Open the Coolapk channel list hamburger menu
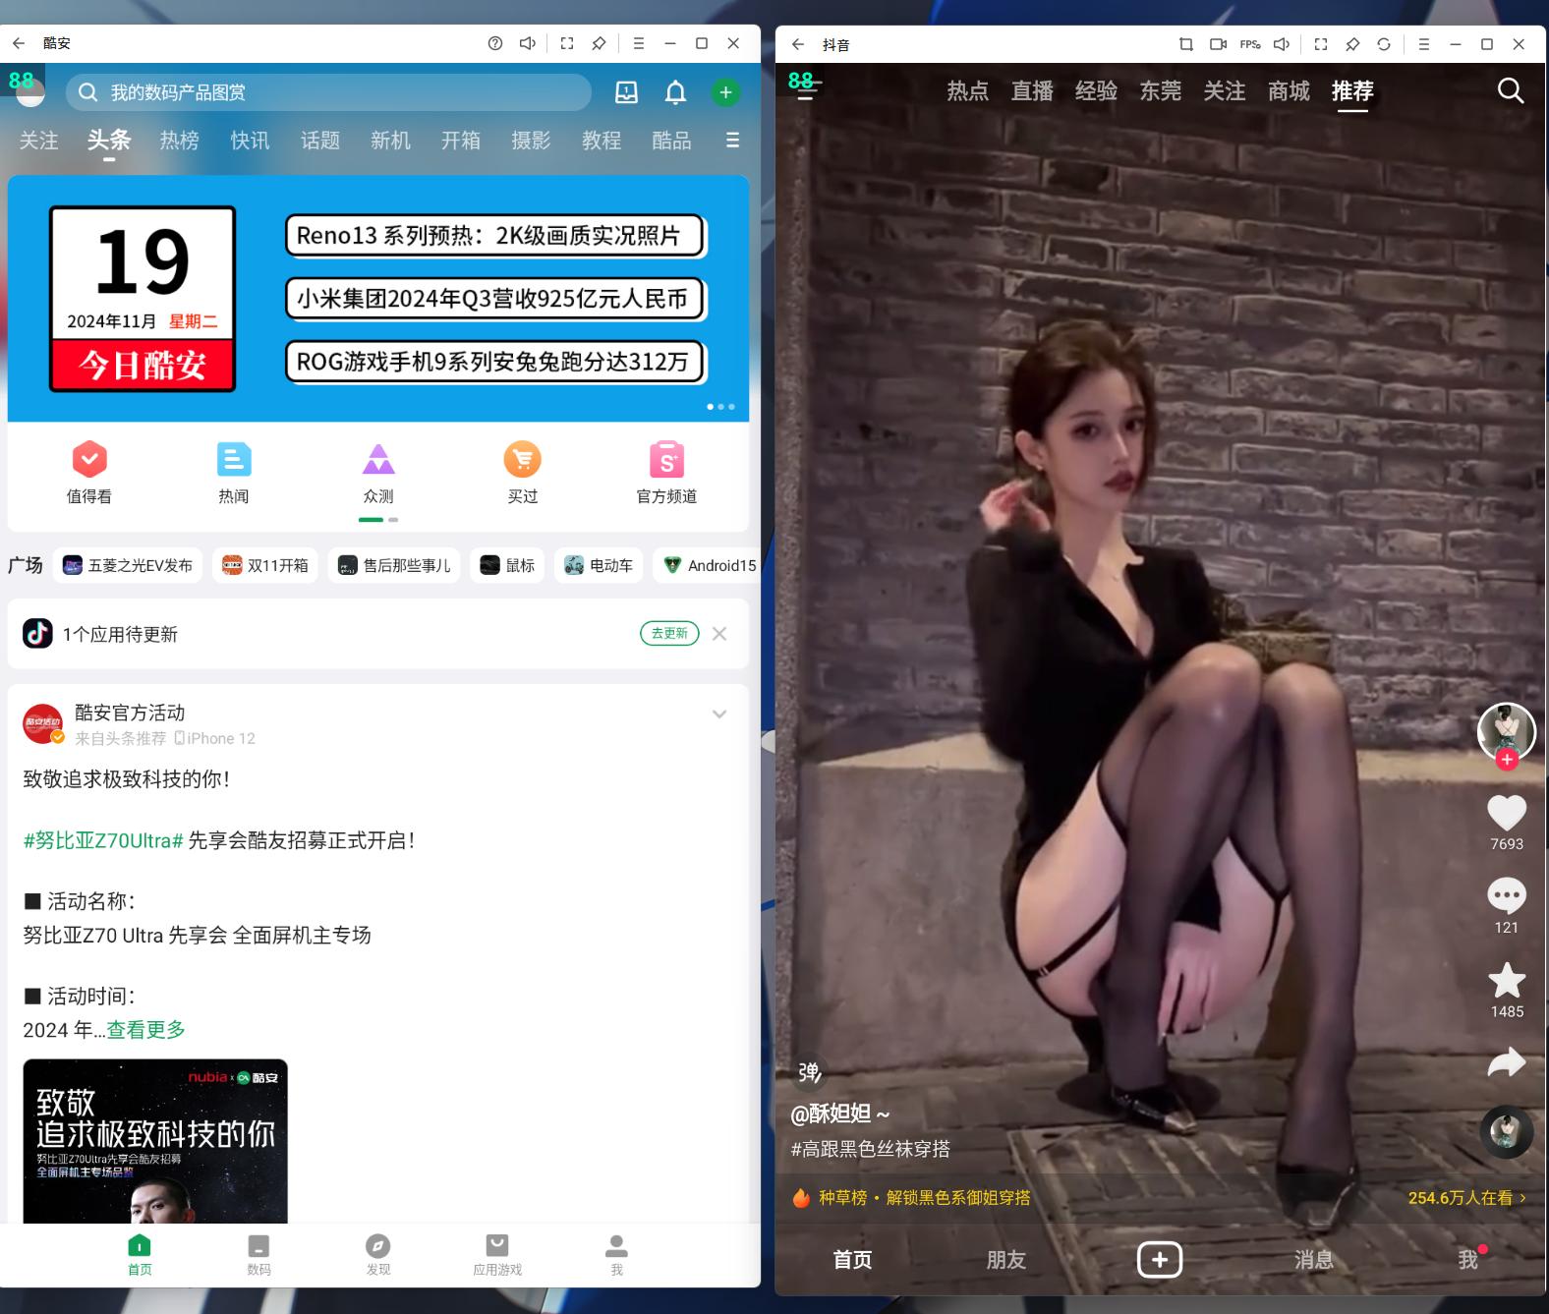 point(732,141)
